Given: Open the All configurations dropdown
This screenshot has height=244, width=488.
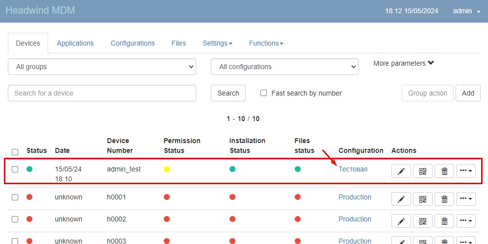Looking at the screenshot, I should click(284, 67).
